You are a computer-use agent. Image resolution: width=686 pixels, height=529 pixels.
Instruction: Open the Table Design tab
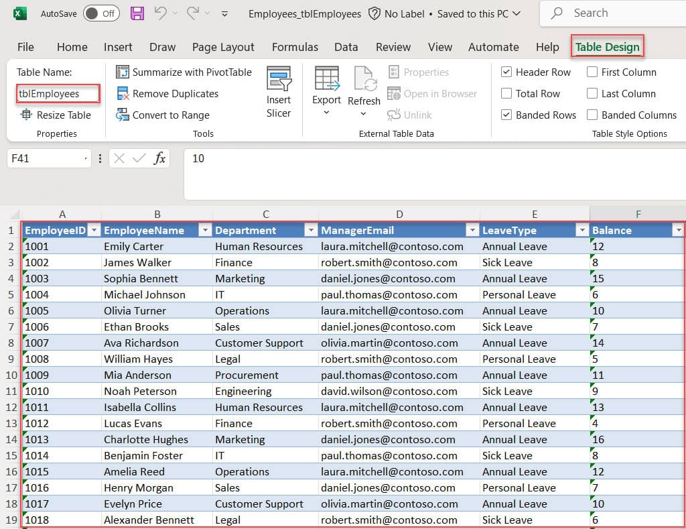tap(607, 47)
